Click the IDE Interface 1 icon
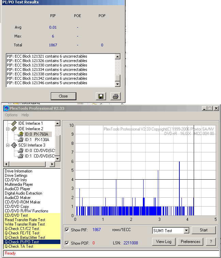Screen dimensions: 221x258 [14, 123]
